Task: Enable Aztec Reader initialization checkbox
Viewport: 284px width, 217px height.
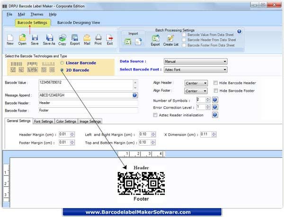Action: click(155, 115)
